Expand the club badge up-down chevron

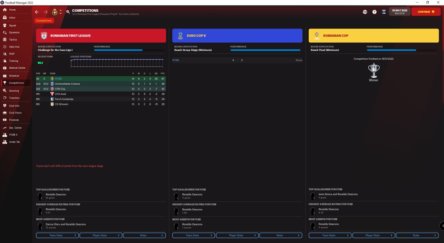[61, 12]
